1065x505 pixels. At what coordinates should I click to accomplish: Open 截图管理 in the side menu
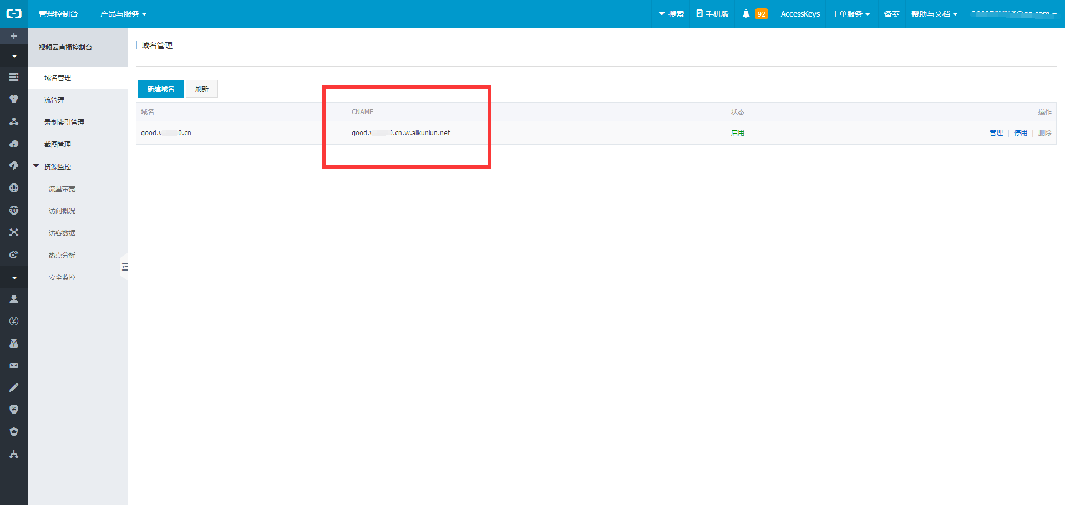[x=58, y=144]
